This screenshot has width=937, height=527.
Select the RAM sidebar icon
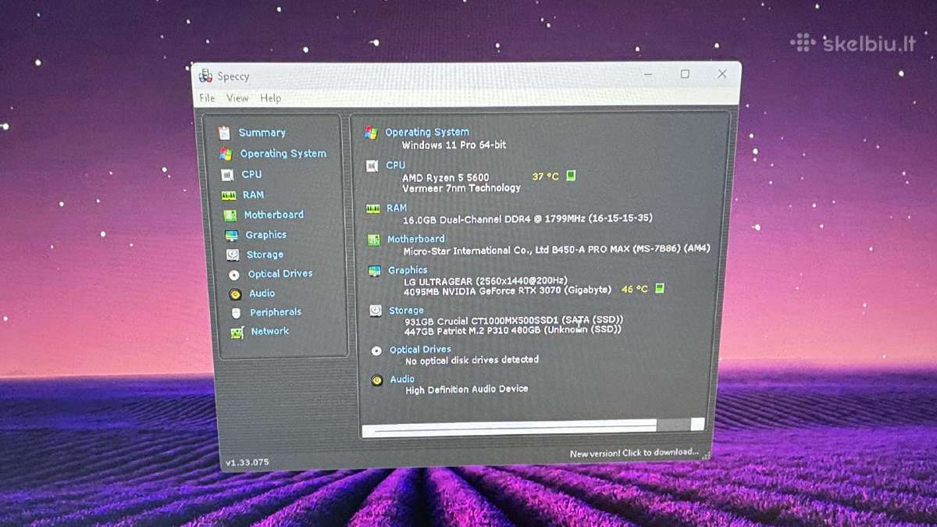point(229,195)
